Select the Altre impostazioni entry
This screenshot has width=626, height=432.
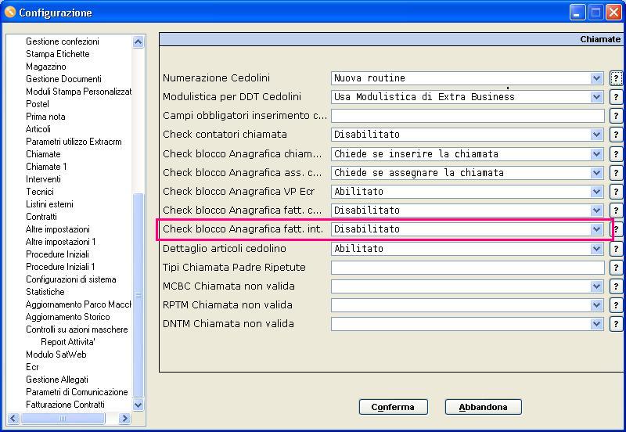[x=57, y=229]
